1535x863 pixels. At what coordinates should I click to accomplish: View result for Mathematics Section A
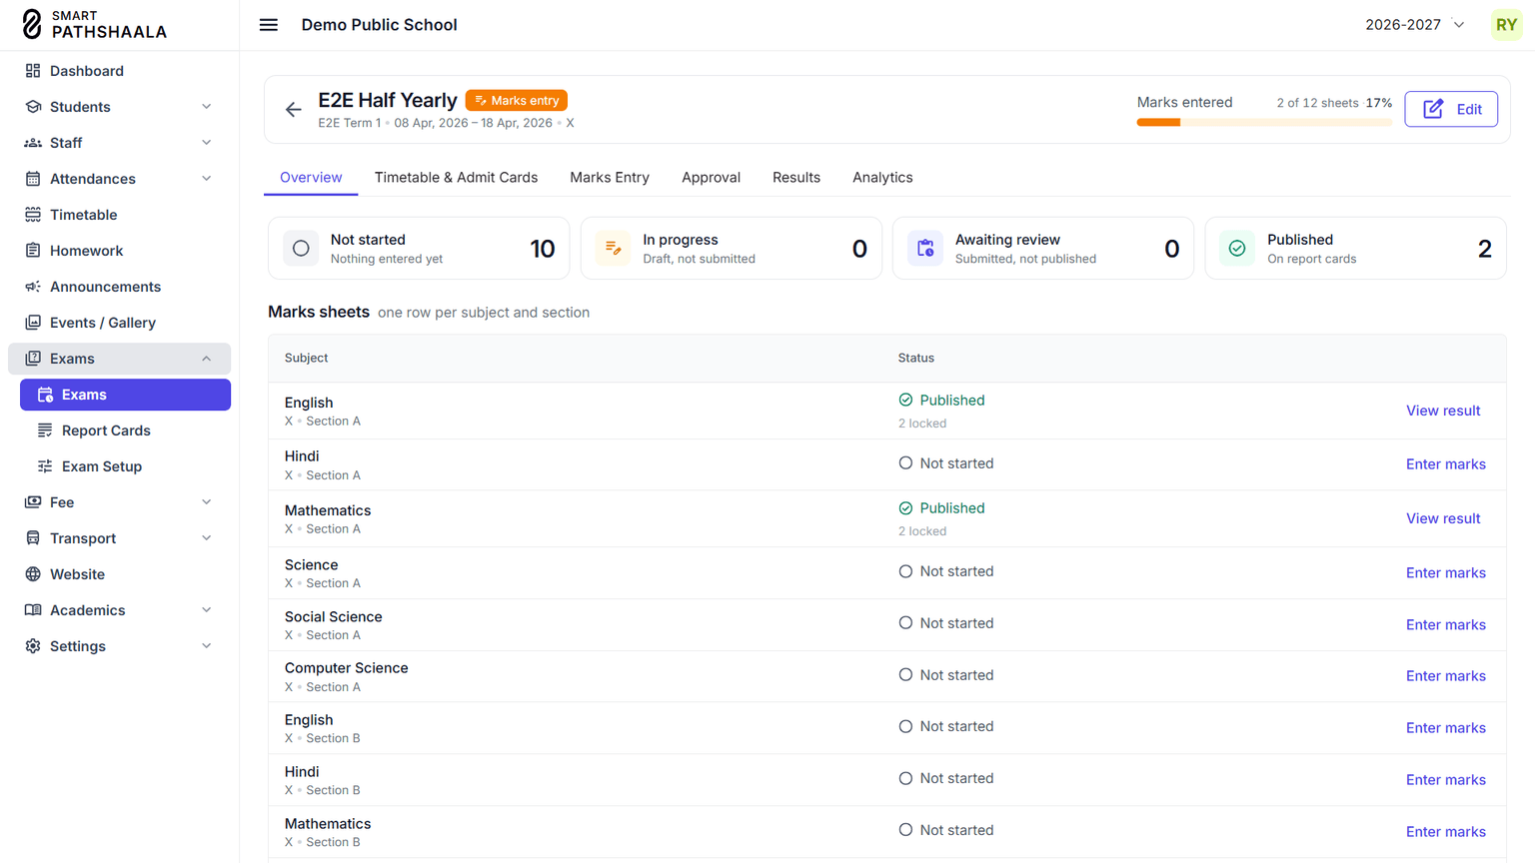click(1443, 518)
